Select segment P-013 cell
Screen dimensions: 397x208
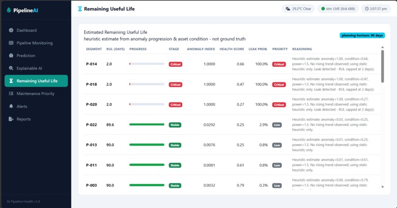pyautogui.click(x=92, y=145)
